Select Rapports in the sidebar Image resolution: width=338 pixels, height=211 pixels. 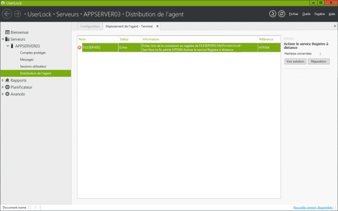click(18, 80)
